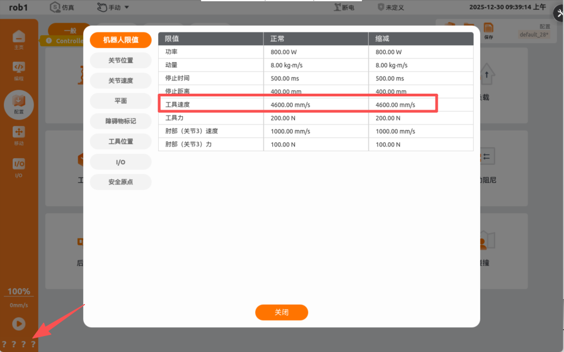Screen dimensions: 564x352
Task: Open the 主页 home icon in sidebar
Action: pos(19,39)
